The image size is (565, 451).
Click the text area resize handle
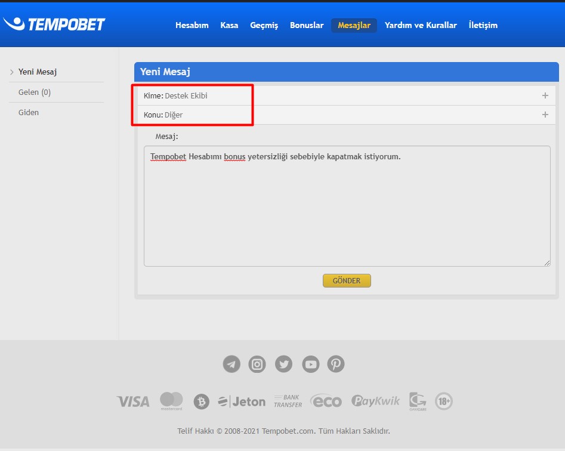[x=547, y=263]
